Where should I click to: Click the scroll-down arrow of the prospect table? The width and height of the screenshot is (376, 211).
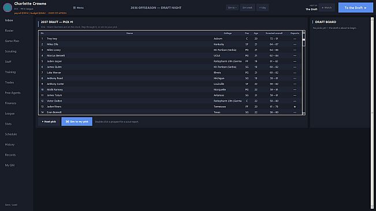coord(304,114)
